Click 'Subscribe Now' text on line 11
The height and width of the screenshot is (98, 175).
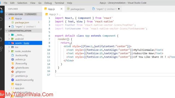tap(144, 53)
